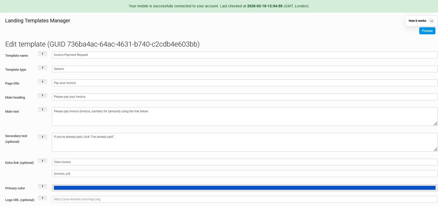Focus the Template type field showing Generic
Image resolution: width=438 pixels, height=206 pixels.
(x=244, y=69)
